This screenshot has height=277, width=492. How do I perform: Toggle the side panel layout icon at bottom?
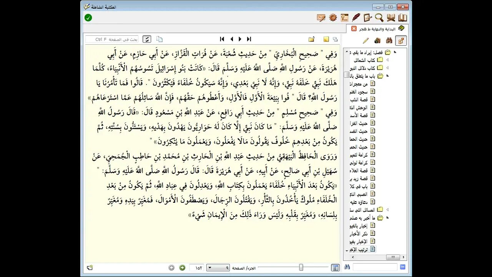[x=335, y=267]
